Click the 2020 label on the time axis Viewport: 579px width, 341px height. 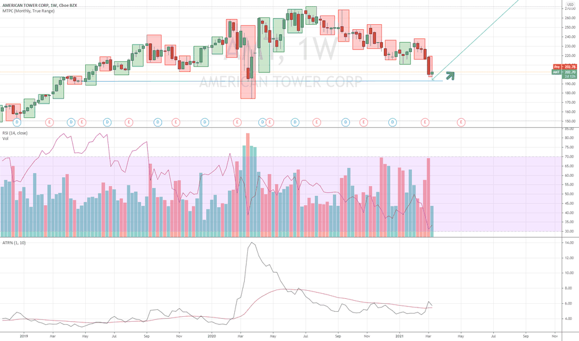[x=212, y=336]
